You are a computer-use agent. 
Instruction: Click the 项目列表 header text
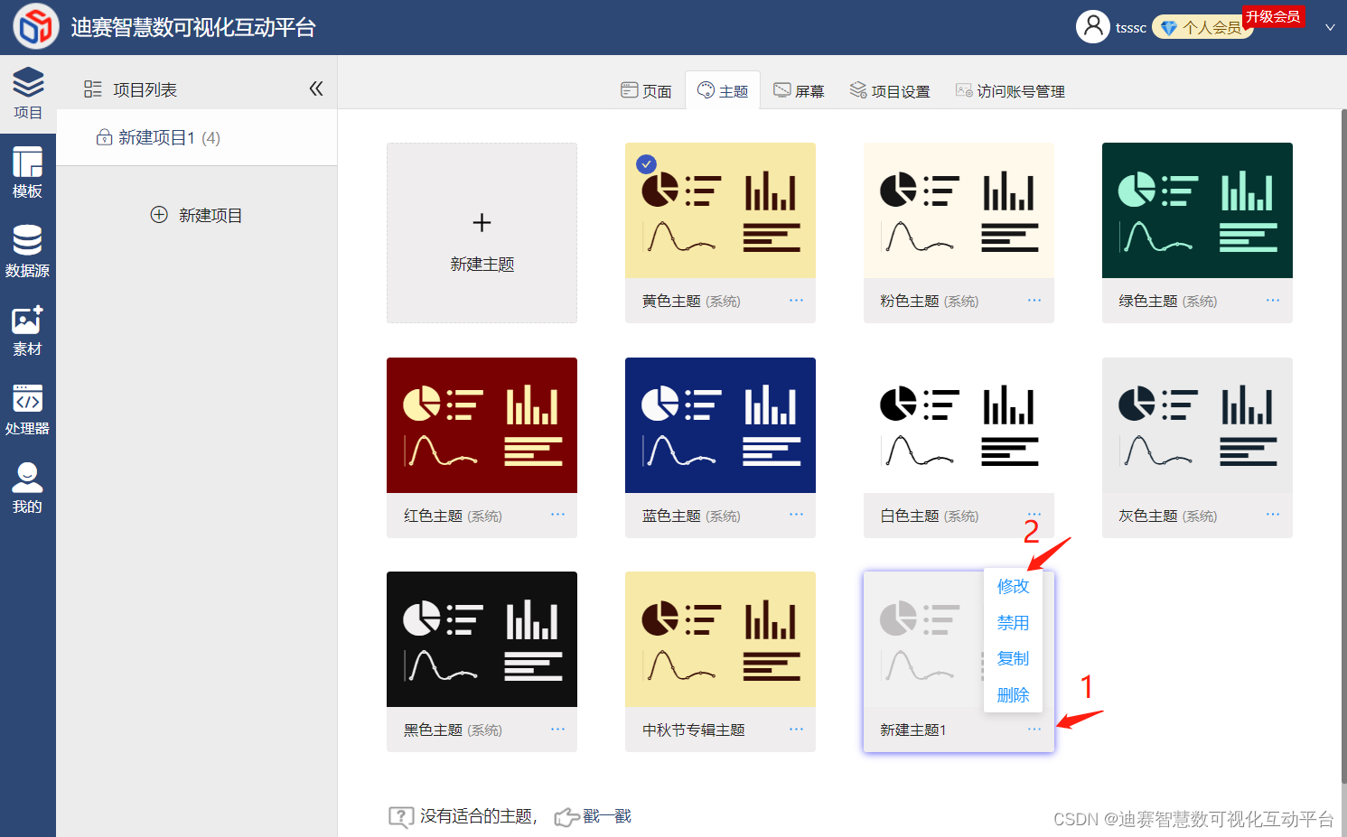(145, 89)
